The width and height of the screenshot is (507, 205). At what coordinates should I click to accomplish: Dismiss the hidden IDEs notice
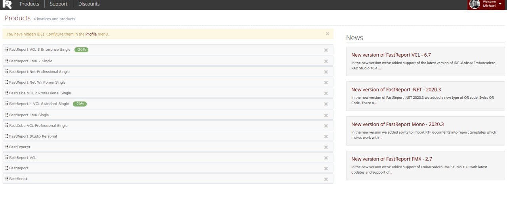(x=328, y=34)
